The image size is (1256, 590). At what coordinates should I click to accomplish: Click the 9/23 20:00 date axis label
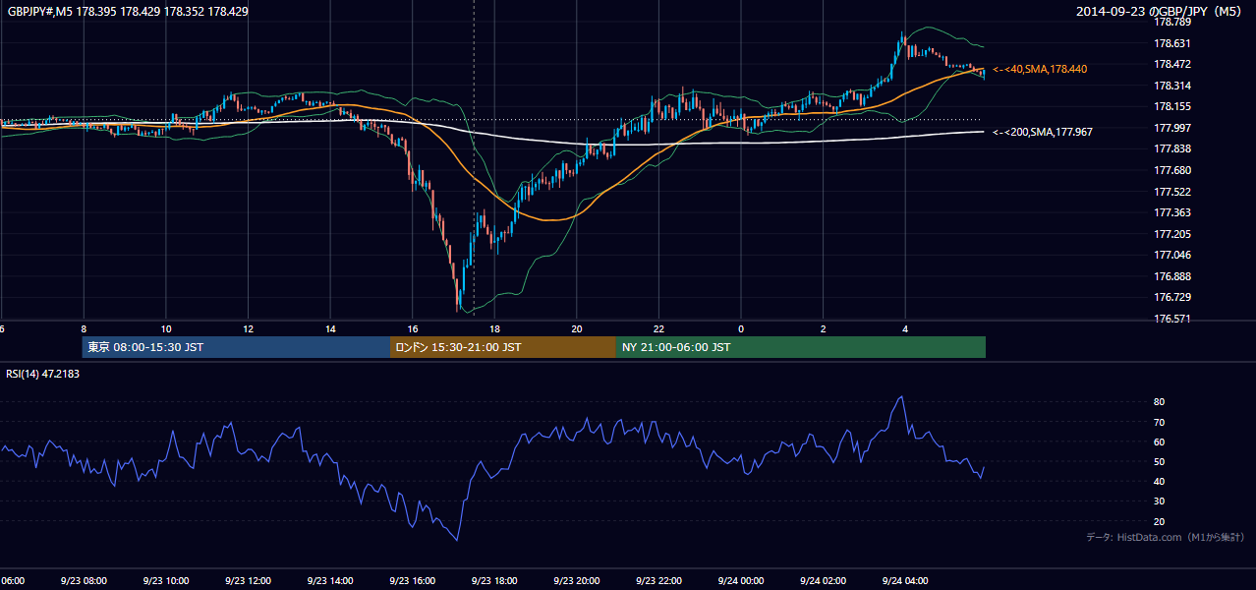pyautogui.click(x=576, y=581)
